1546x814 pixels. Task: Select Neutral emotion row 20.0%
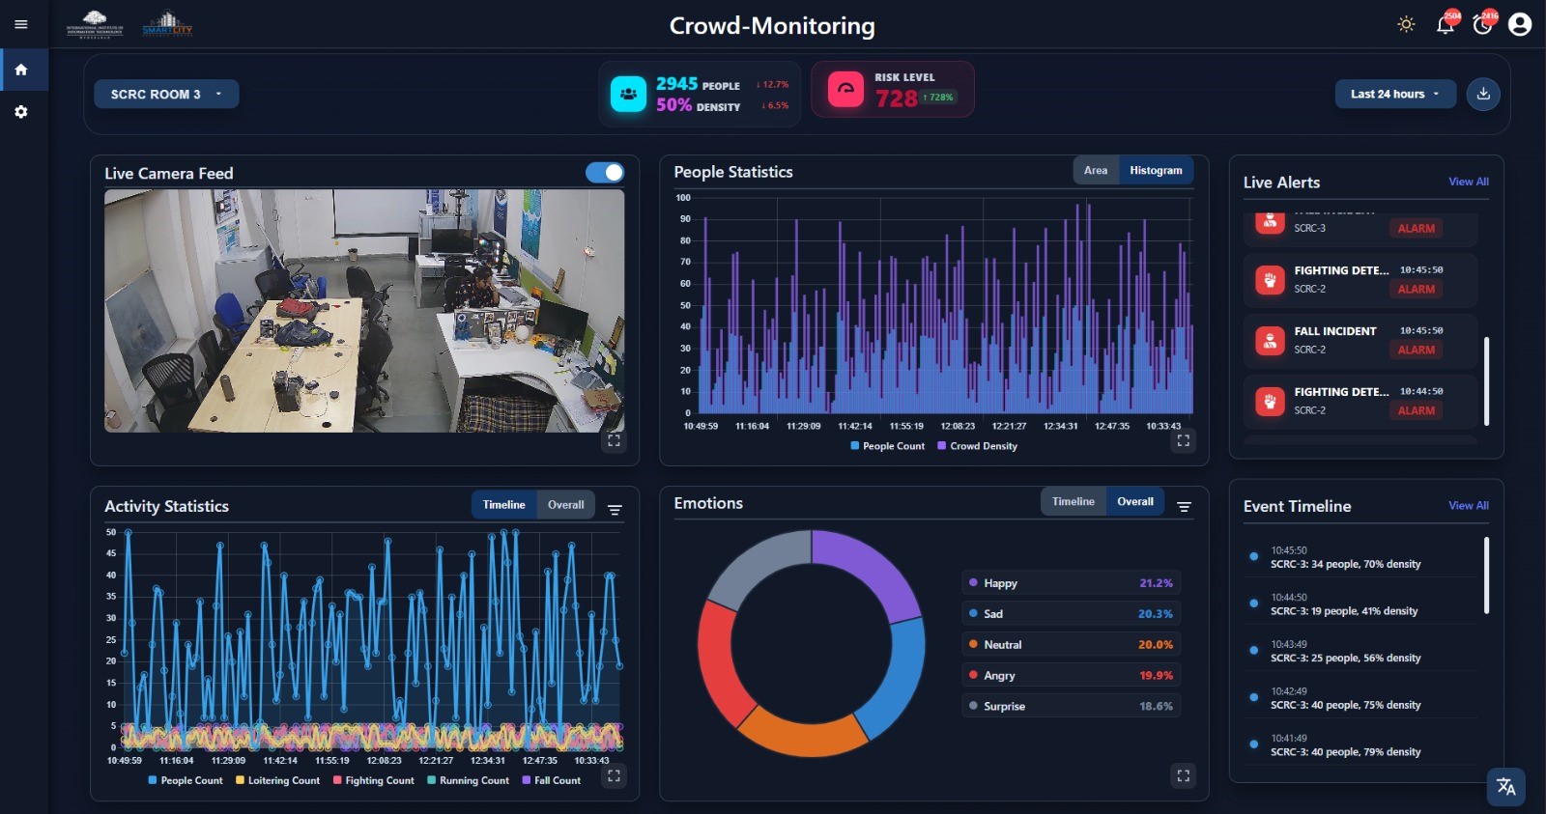[1071, 645]
